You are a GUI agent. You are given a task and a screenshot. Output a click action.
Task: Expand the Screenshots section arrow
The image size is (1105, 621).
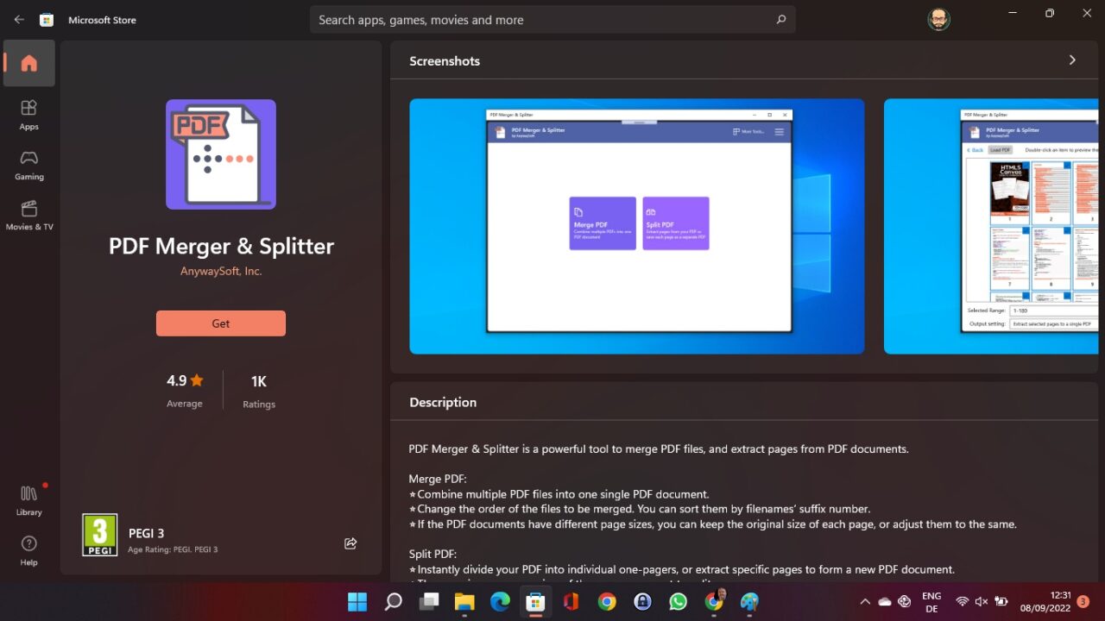[x=1072, y=60]
